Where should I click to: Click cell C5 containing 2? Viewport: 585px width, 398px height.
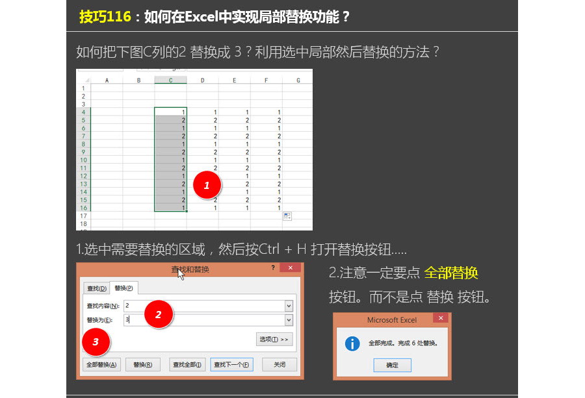point(170,120)
